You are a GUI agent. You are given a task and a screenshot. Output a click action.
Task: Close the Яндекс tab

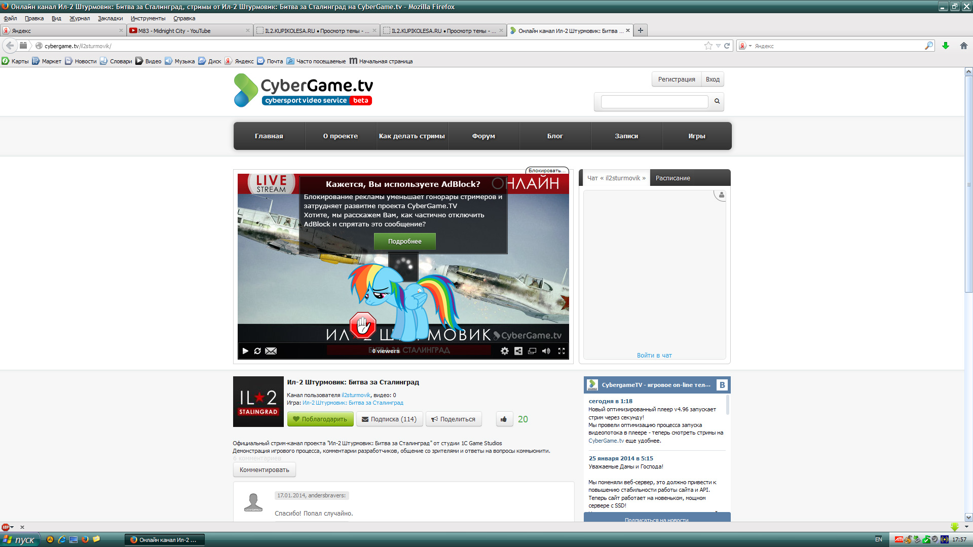pos(121,30)
